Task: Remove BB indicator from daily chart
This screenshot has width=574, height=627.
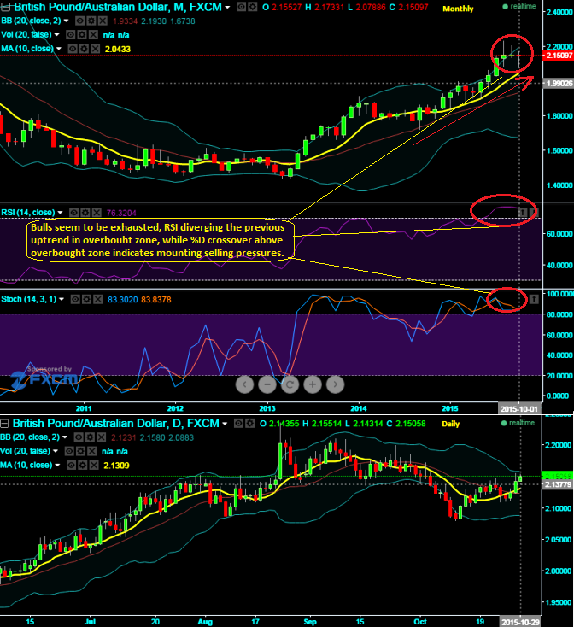Action: pos(102,437)
